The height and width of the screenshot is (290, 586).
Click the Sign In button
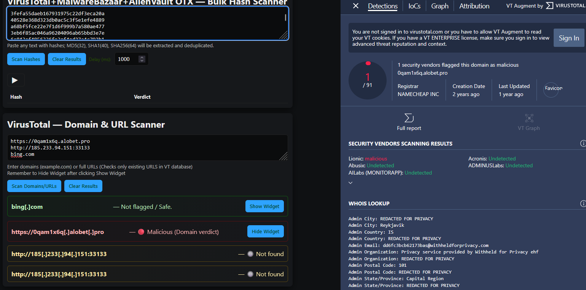coord(569,38)
